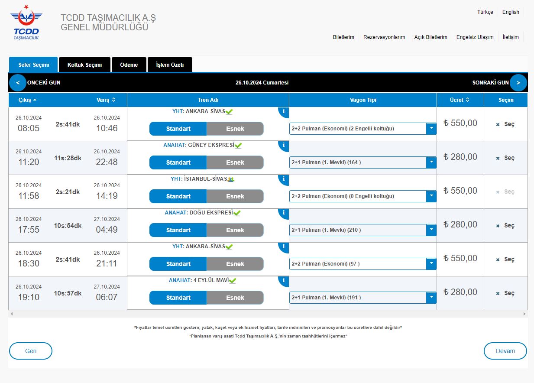Viewport: 534px width, 383px height.
Task: Switch to Esnek fare for 18:30 train
Action: click(235, 264)
